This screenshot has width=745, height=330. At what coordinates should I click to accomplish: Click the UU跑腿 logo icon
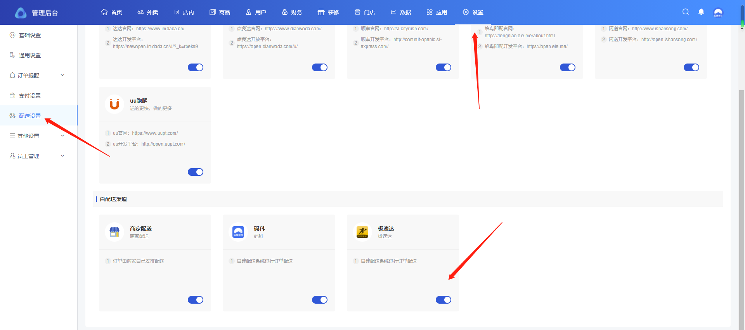[114, 104]
